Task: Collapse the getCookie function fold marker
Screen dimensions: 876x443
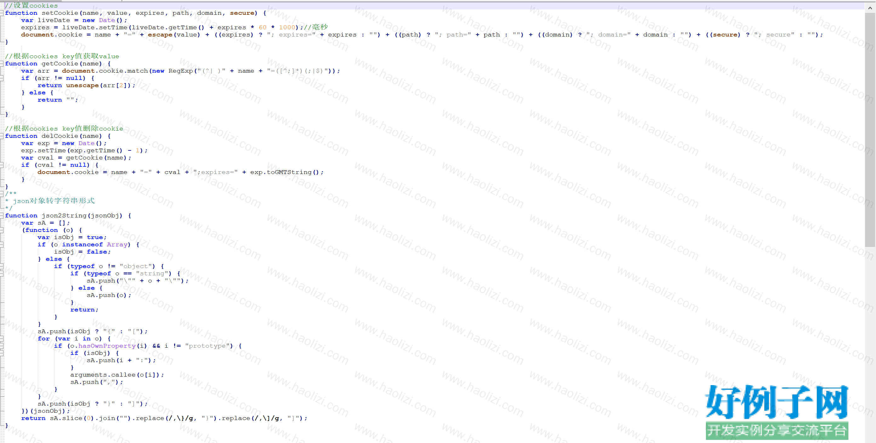Action: pyautogui.click(x=2, y=64)
